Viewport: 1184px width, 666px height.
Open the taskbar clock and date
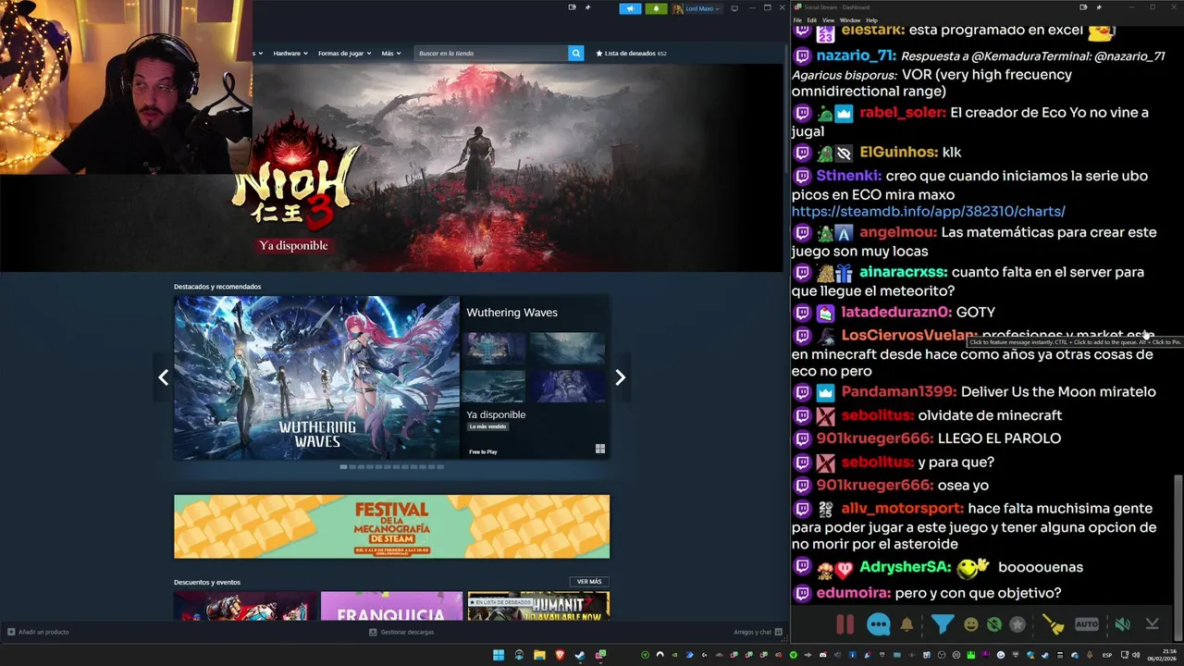pyautogui.click(x=1160, y=655)
